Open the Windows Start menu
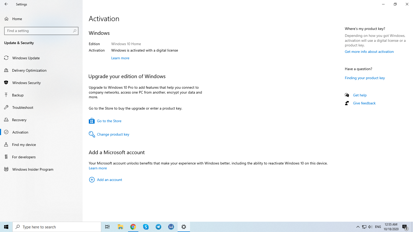413x232 pixels. pyautogui.click(x=6, y=227)
